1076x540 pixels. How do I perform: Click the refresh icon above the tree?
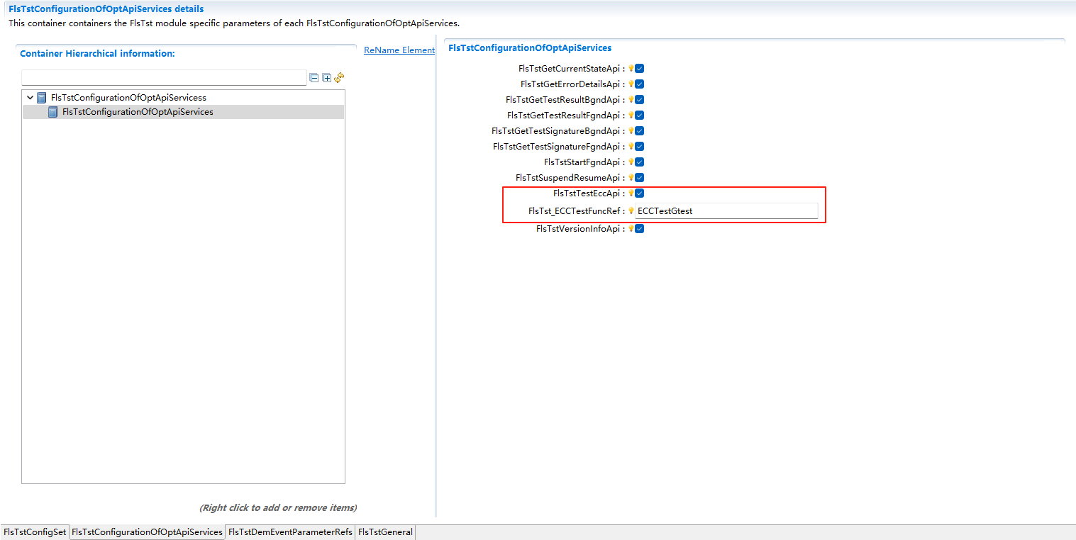point(339,77)
